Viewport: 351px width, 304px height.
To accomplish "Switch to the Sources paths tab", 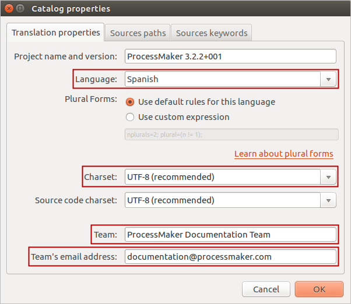I will click(138, 33).
